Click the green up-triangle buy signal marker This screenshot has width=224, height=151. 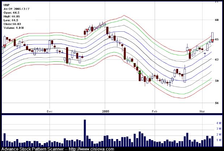[140, 72]
